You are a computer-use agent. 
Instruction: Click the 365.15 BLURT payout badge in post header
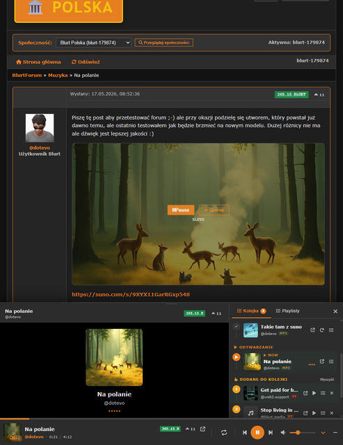pyautogui.click(x=292, y=95)
